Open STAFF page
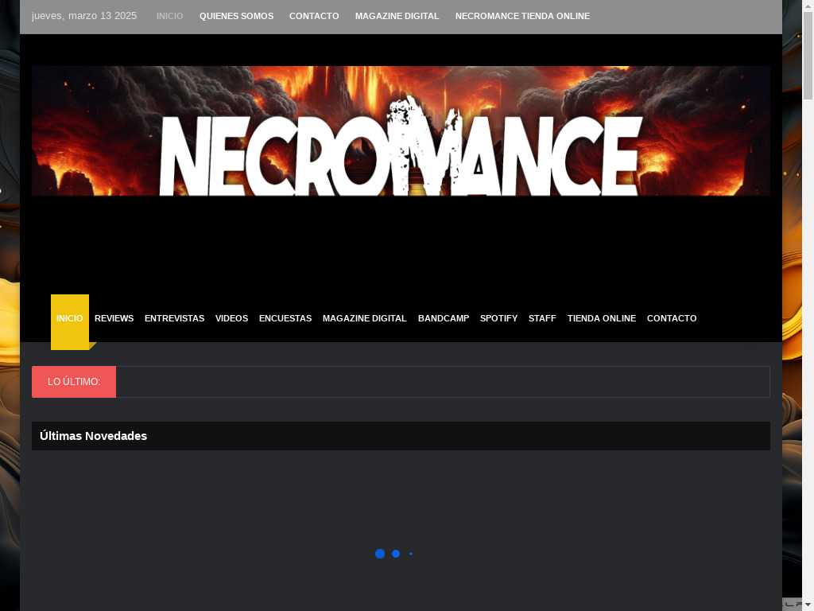This screenshot has height=611, width=814. tap(542, 318)
